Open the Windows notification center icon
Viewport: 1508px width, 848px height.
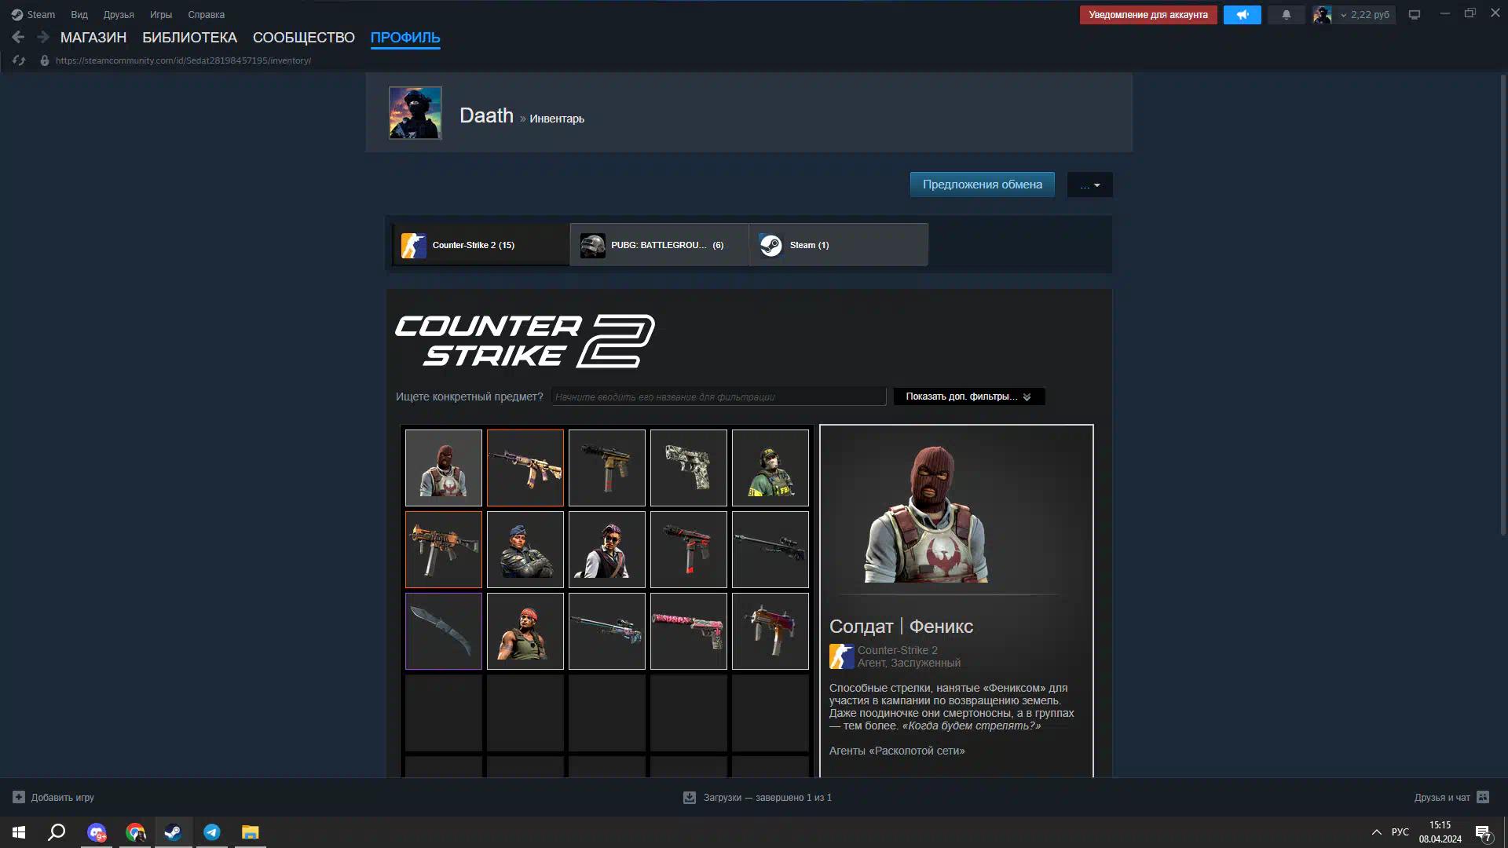[1483, 832]
